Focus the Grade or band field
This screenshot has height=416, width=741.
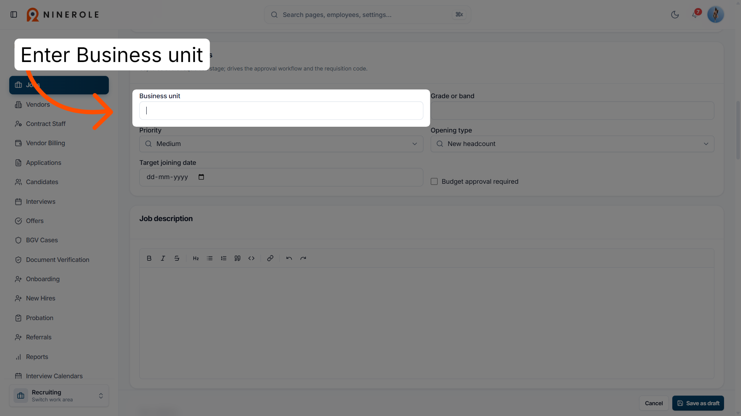572,111
